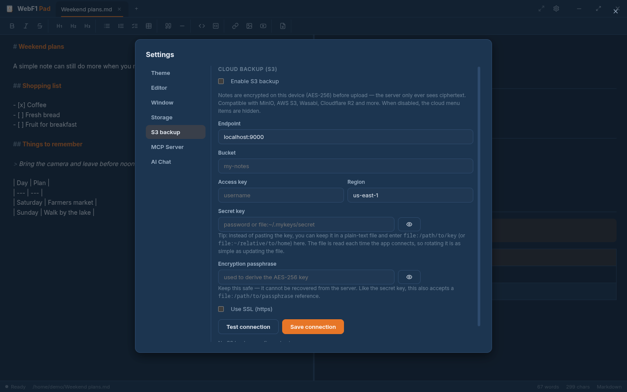The height and width of the screenshot is (392, 627).
Task: Insert a Heading 2 with H2 icon
Action: [74, 26]
